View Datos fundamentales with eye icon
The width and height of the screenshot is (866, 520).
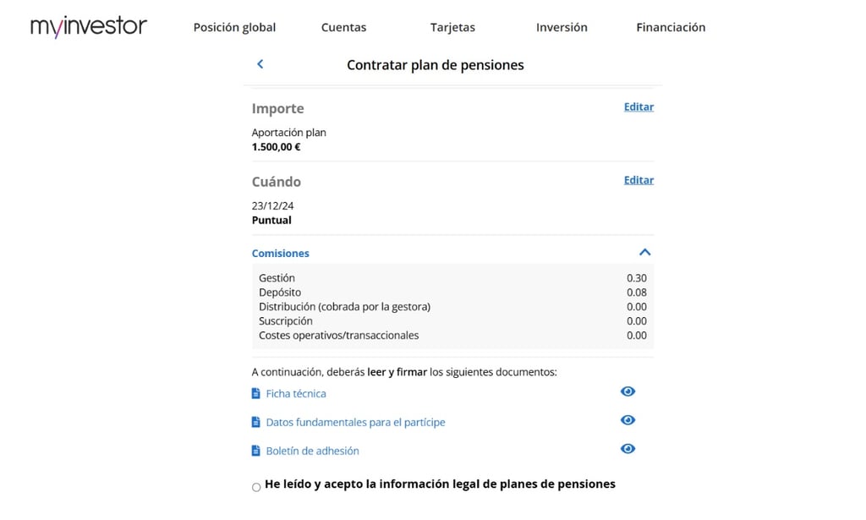628,420
